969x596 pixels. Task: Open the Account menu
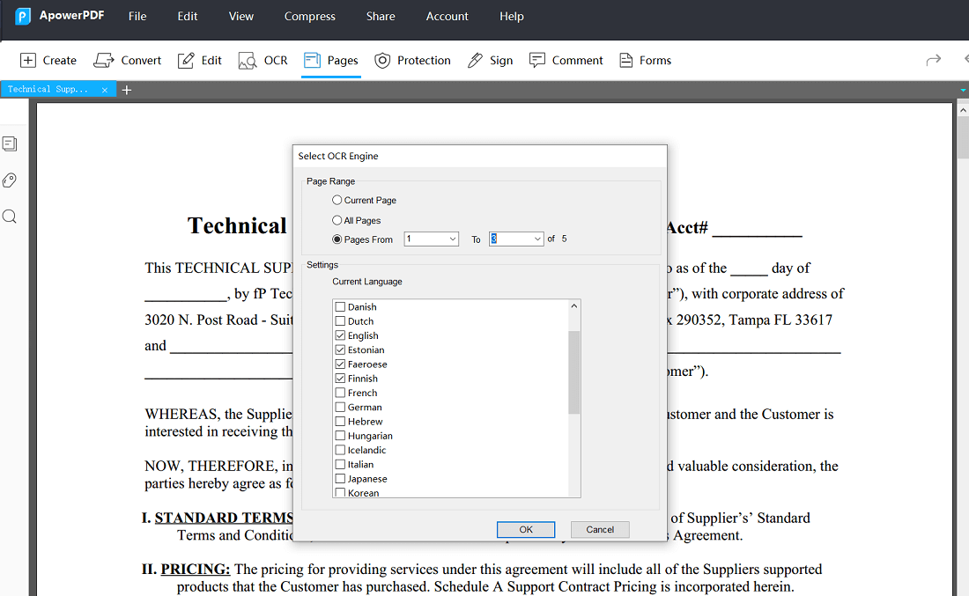(447, 16)
